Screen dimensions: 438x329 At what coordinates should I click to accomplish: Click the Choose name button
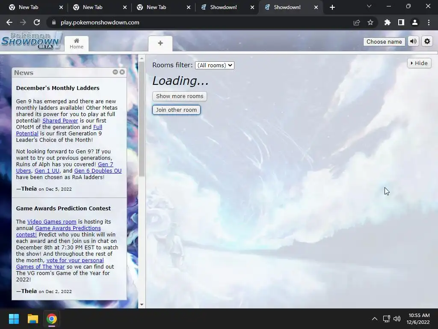point(384,42)
